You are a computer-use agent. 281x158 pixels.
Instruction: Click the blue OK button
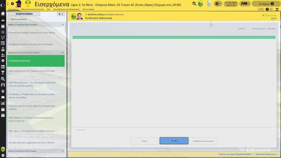(x=174, y=141)
